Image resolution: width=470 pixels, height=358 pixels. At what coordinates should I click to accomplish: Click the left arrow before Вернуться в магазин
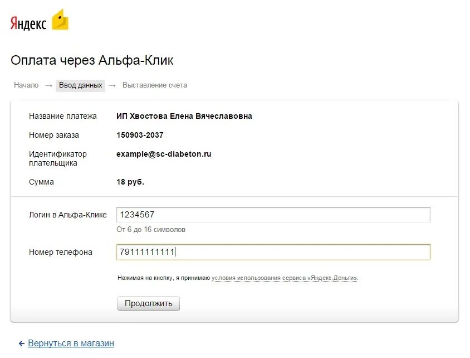[x=21, y=344]
